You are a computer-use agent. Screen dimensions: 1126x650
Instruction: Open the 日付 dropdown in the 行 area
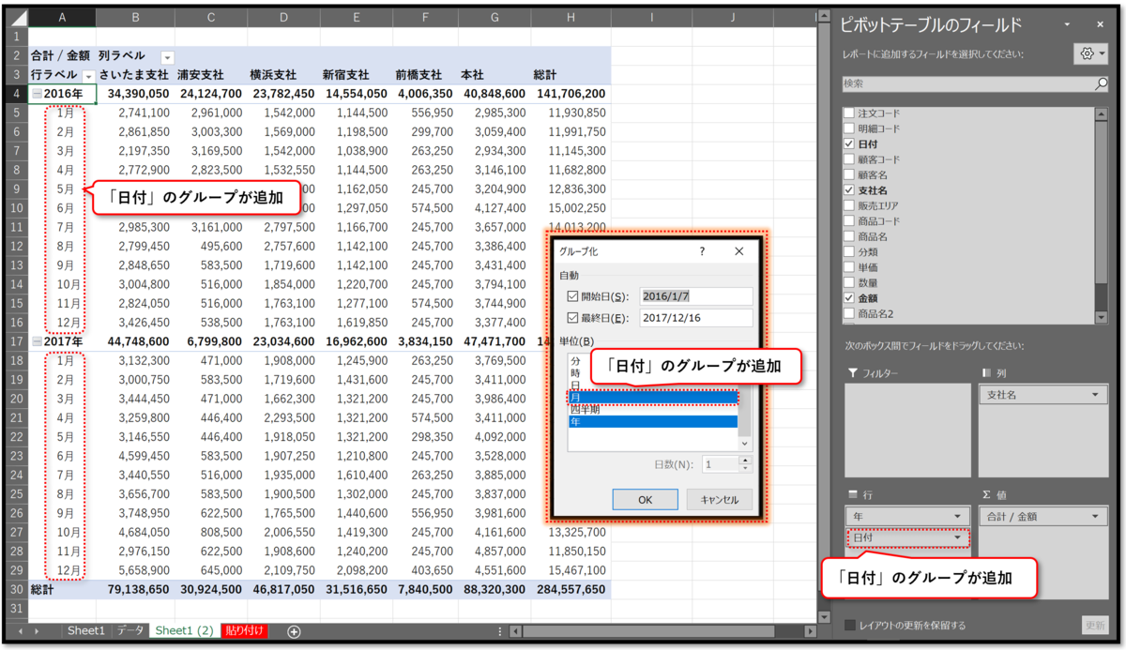(957, 537)
